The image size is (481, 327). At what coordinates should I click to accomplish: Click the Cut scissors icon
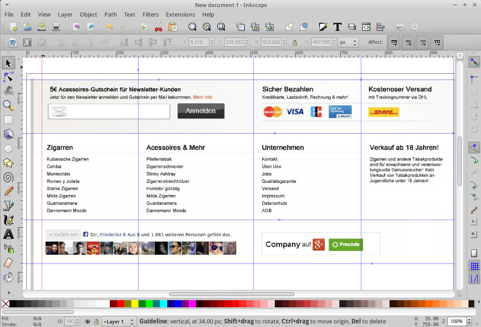click(x=158, y=27)
